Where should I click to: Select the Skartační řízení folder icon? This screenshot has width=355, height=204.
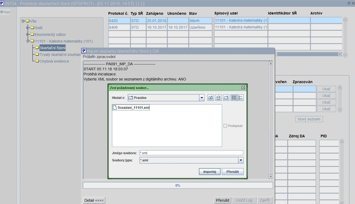tap(37, 48)
